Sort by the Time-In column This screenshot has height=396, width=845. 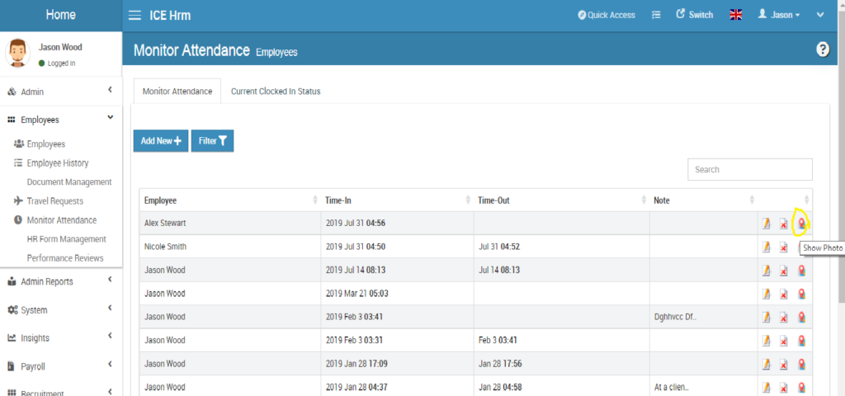(397, 200)
